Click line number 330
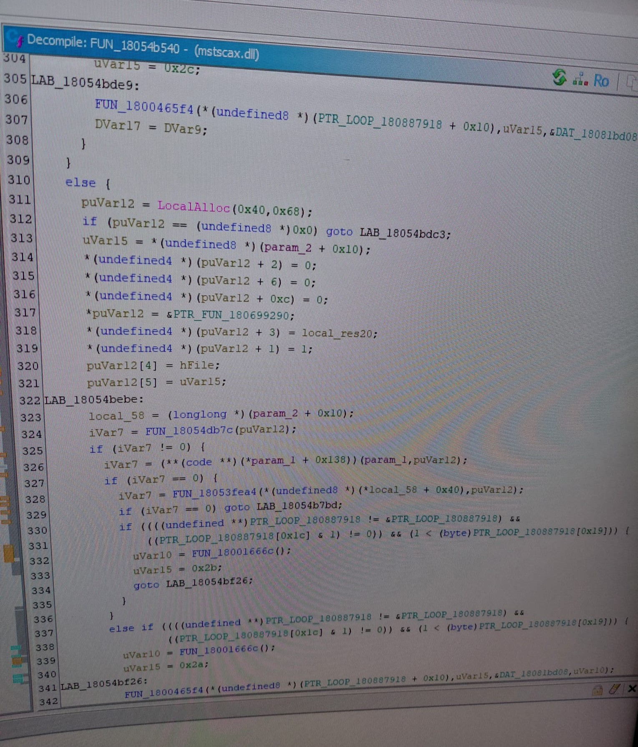The width and height of the screenshot is (638, 747). click(x=37, y=530)
